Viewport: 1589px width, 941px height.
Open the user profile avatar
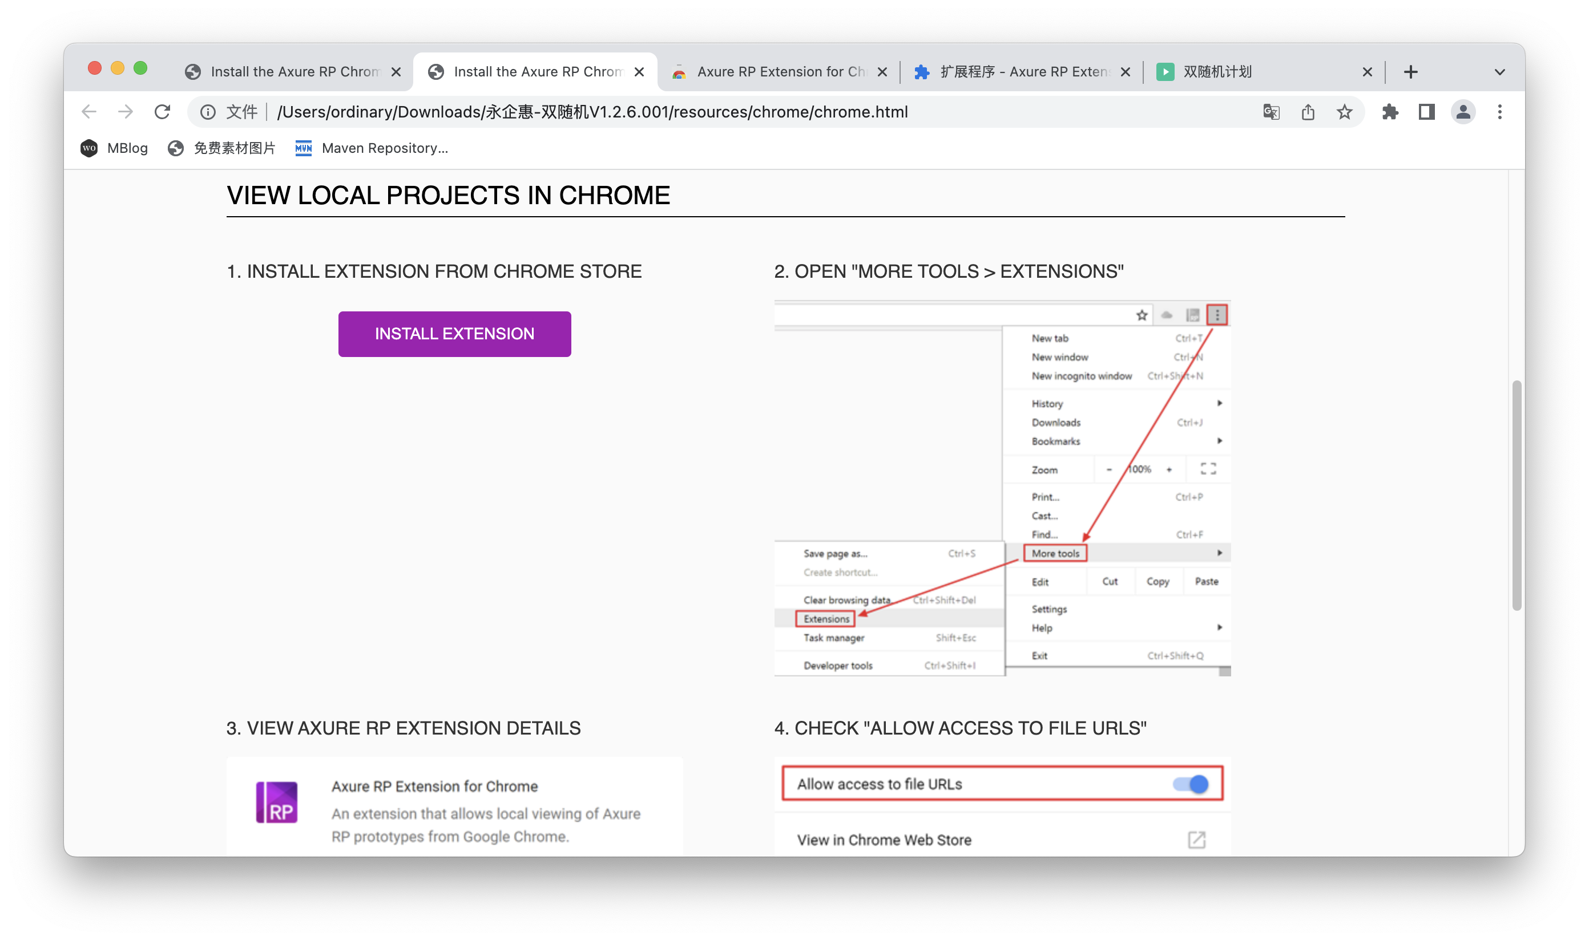(x=1463, y=112)
